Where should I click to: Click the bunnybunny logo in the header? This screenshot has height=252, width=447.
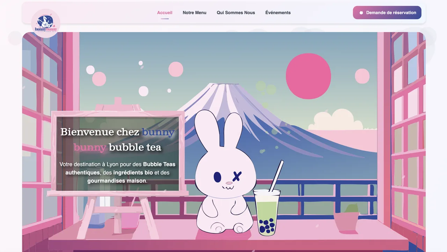coord(46,23)
